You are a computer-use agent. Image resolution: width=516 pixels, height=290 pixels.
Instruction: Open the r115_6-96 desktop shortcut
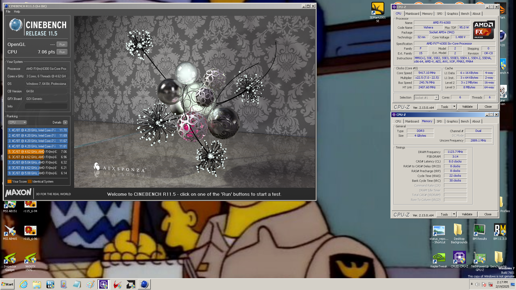[x=30, y=233]
